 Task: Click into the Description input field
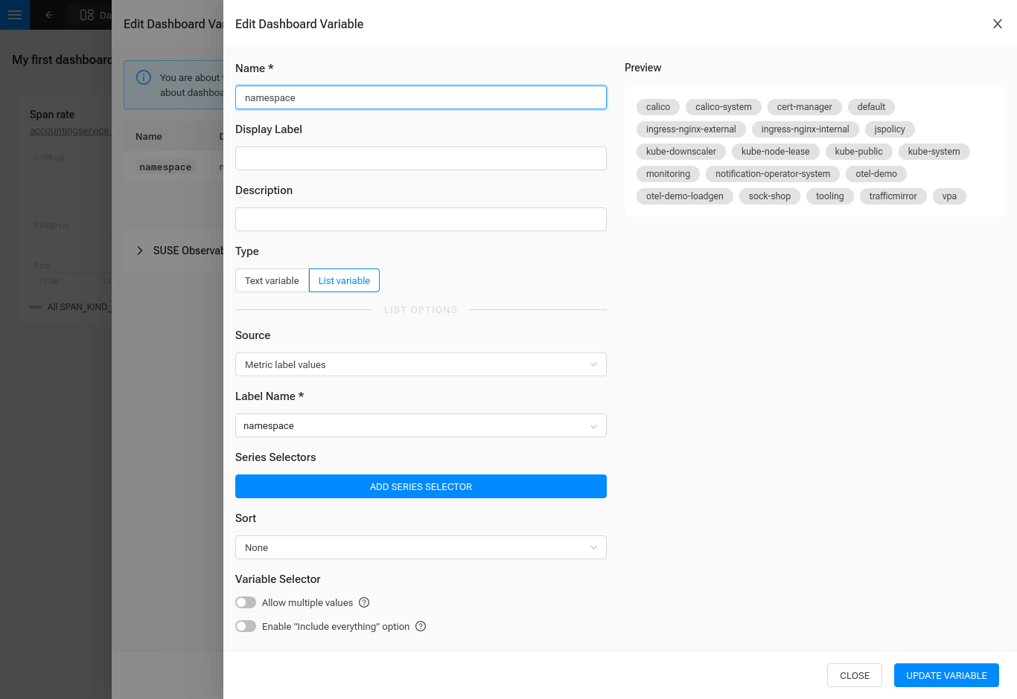421,219
